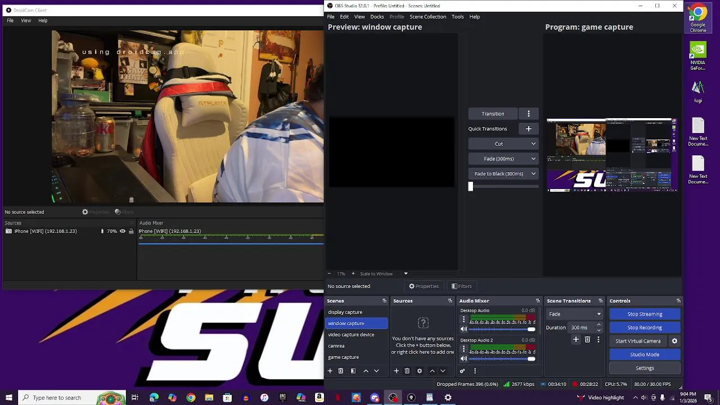Open OBS Docks menu

click(x=377, y=17)
